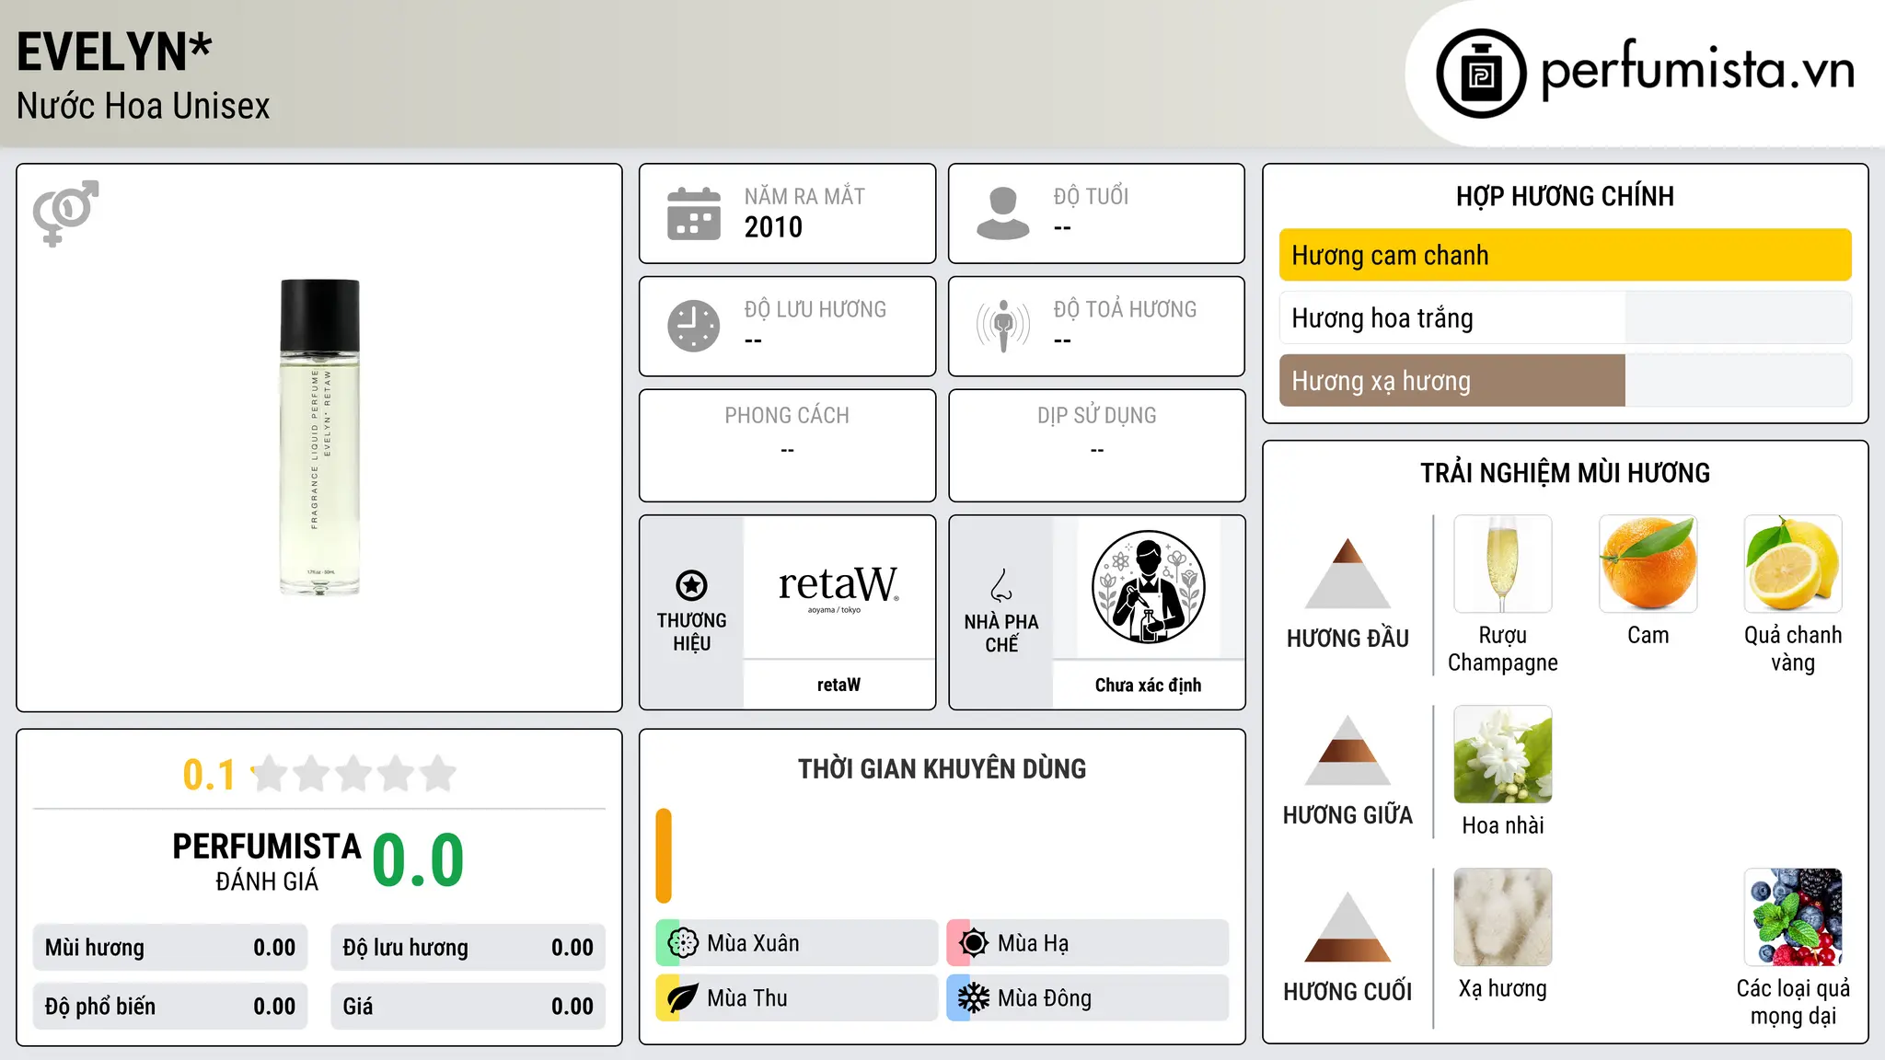Click the perfumista.vn site name

click(x=1697, y=70)
